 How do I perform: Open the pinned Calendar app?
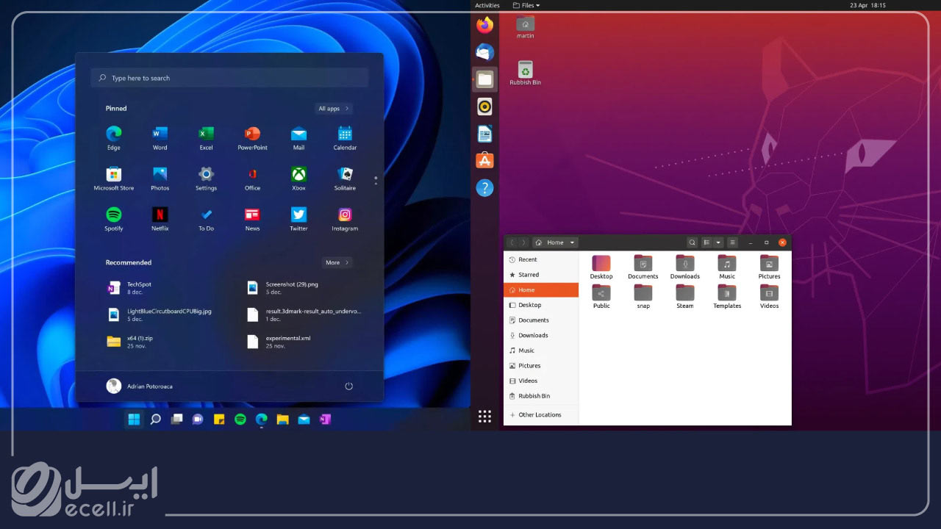pyautogui.click(x=345, y=137)
